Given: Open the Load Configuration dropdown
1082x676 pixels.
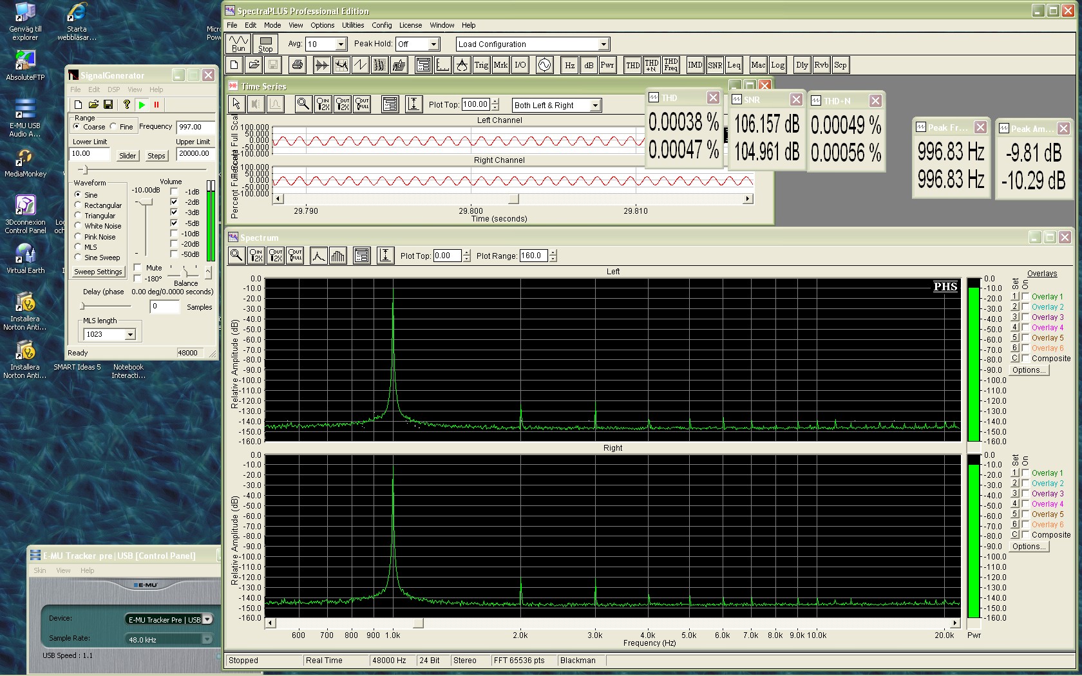Looking at the screenshot, I should point(603,44).
